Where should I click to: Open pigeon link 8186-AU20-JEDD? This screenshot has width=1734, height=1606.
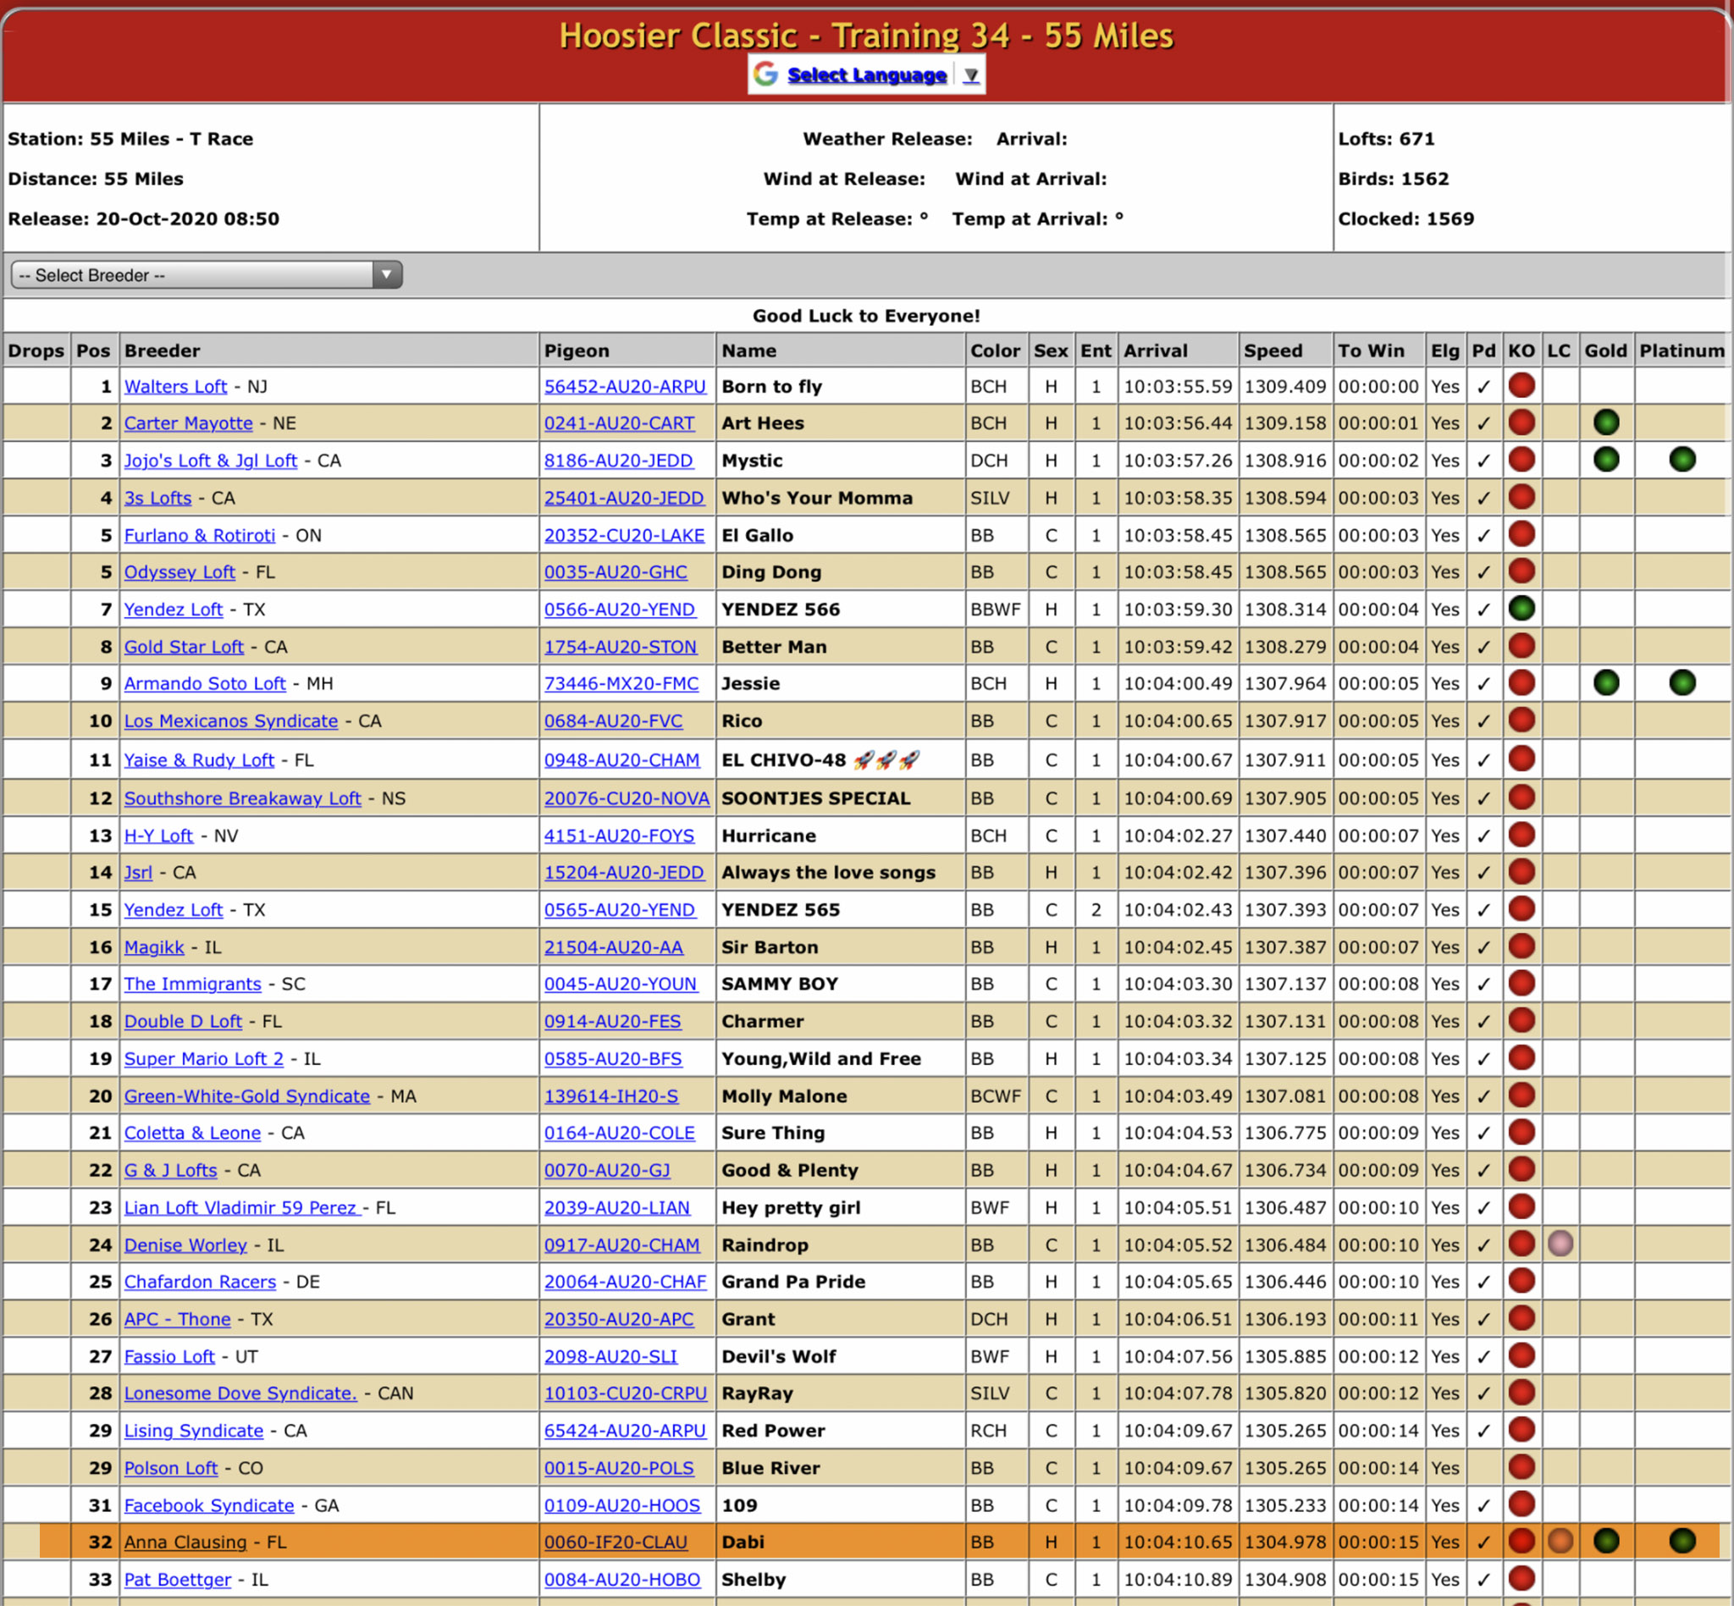(x=618, y=461)
